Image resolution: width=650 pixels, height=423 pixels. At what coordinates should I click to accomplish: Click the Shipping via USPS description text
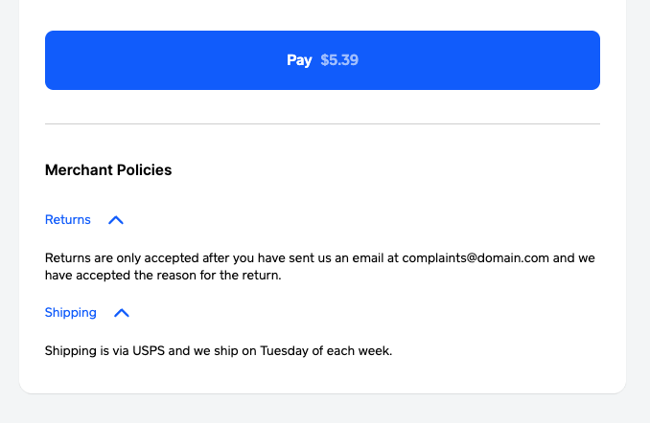[219, 351]
